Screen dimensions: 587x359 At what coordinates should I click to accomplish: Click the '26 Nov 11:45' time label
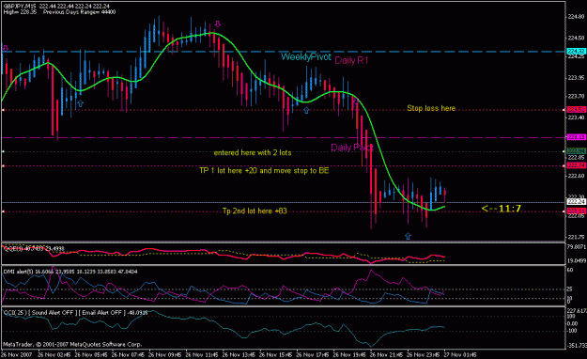[x=202, y=354]
